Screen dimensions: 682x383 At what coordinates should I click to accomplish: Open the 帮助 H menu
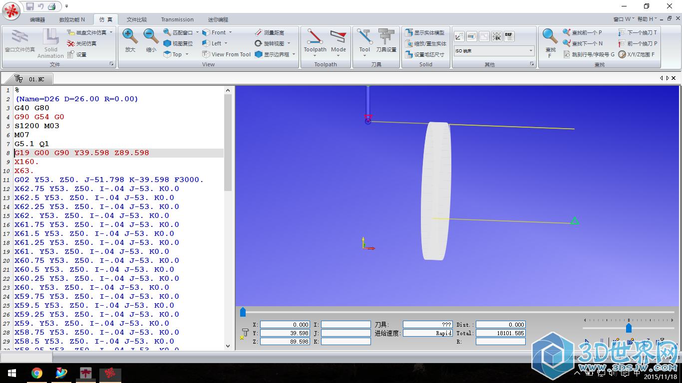[x=648, y=19]
